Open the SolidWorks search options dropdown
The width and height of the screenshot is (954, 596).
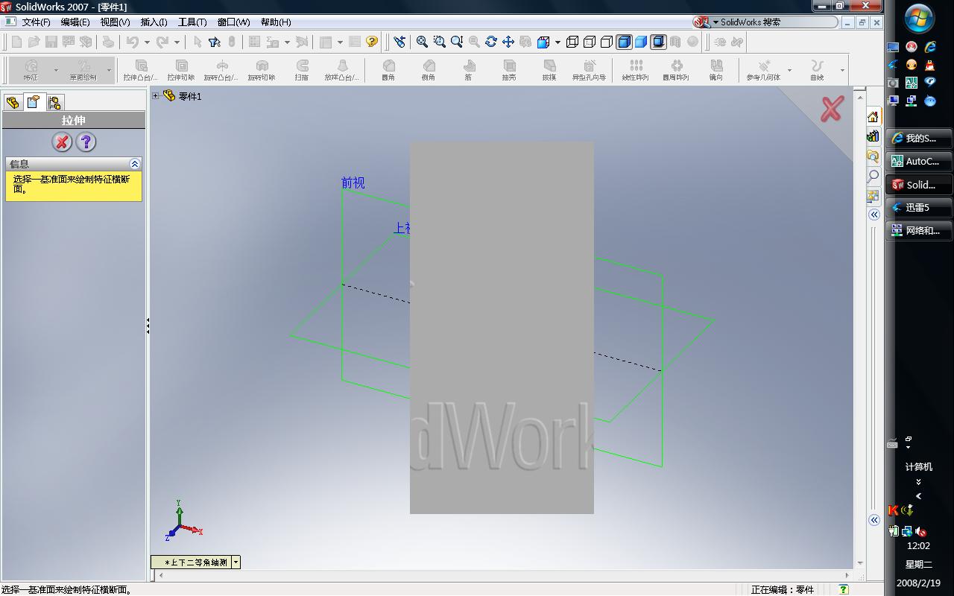coord(715,22)
